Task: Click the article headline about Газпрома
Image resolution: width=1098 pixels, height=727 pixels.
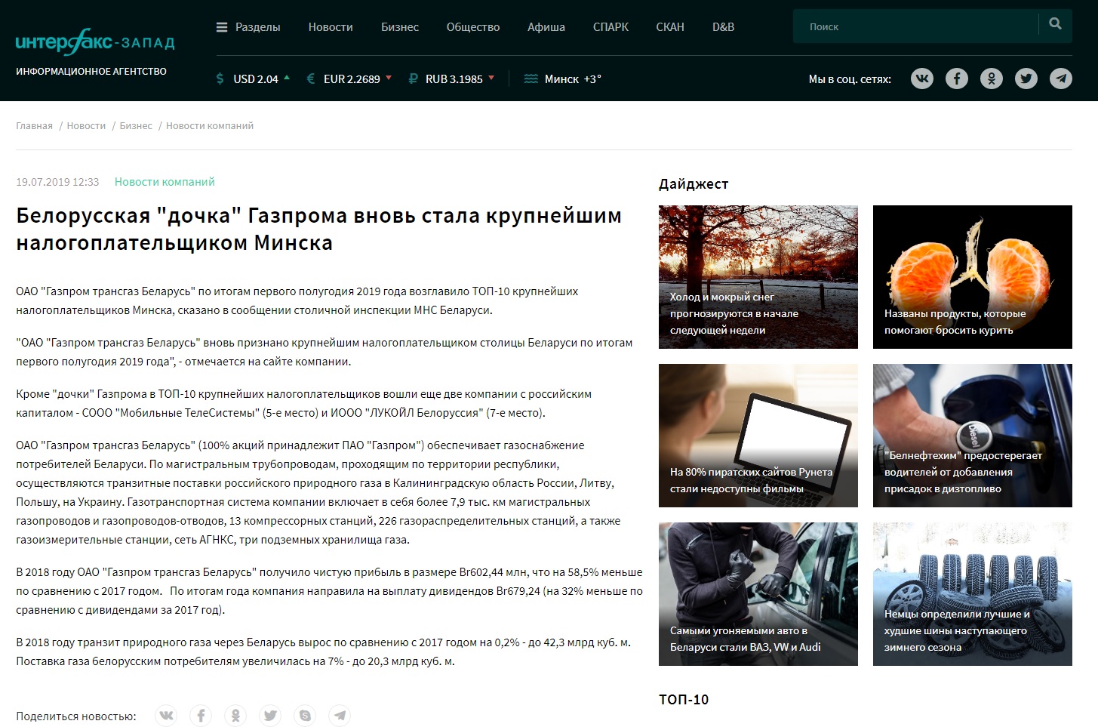Action: click(x=319, y=229)
